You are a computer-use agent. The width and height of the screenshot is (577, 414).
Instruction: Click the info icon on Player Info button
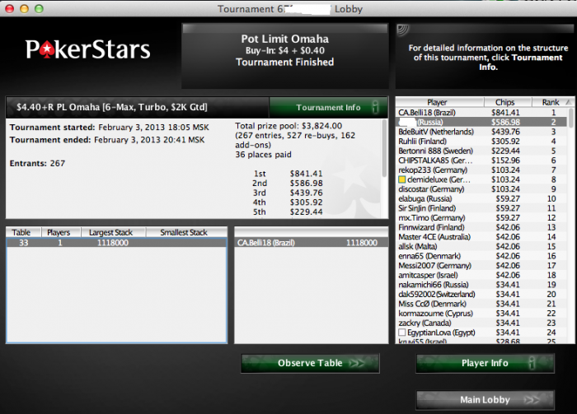[532, 363]
